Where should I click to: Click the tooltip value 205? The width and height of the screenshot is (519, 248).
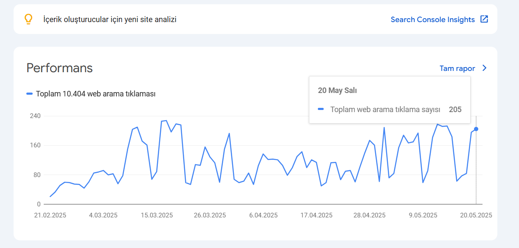(455, 110)
